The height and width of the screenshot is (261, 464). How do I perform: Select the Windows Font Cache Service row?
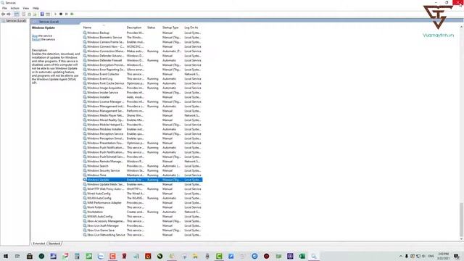(x=143, y=83)
